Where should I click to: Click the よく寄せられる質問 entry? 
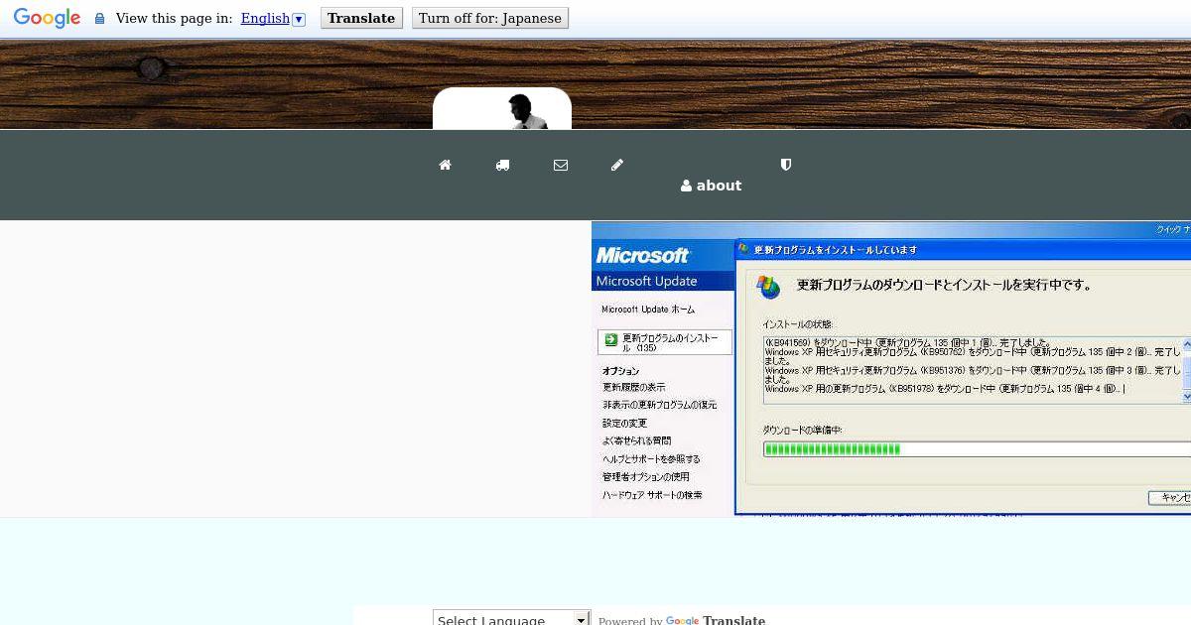pos(636,440)
